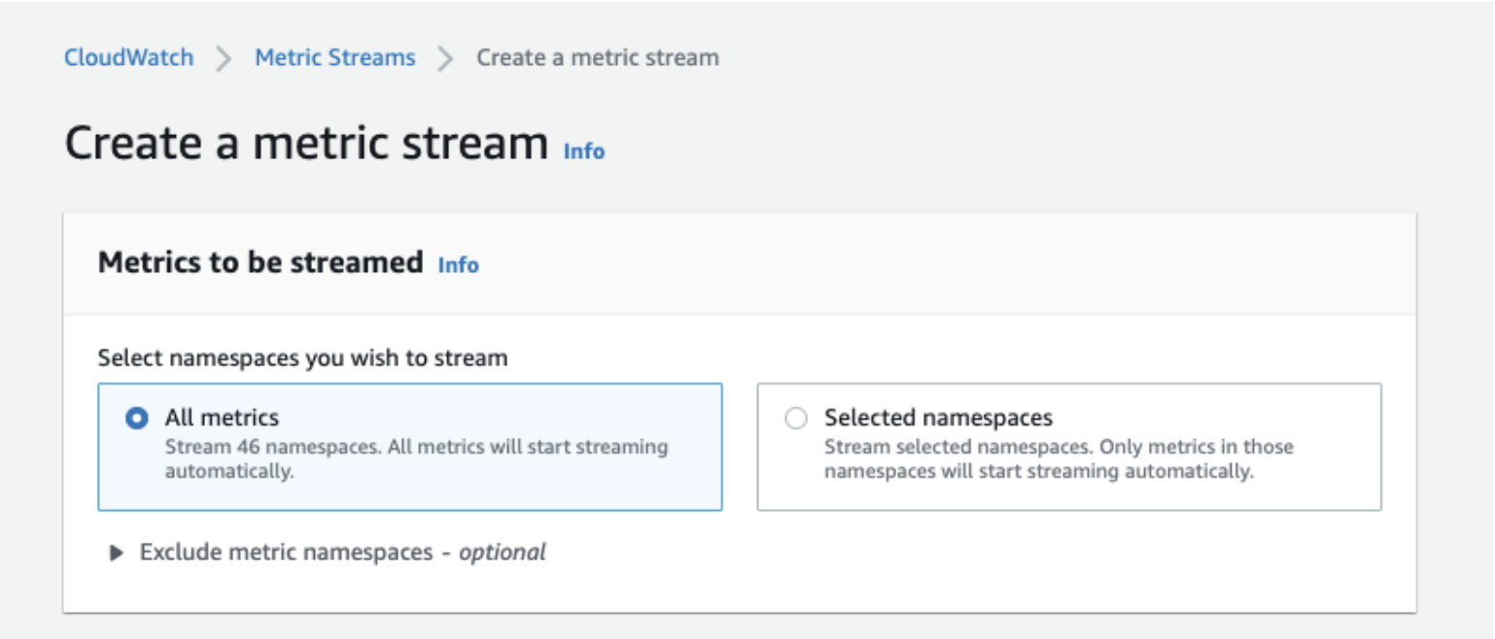
Task: Open the Metric Streams breadcrumb link
Action: 334,57
